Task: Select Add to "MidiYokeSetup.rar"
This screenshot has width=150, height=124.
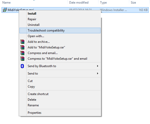Action: tap(60, 47)
